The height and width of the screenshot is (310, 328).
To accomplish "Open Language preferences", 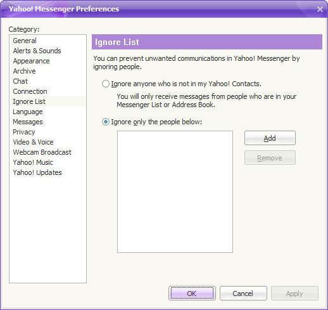I will (28, 112).
